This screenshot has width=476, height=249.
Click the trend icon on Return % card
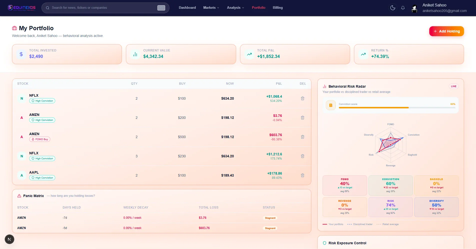tap(363, 54)
